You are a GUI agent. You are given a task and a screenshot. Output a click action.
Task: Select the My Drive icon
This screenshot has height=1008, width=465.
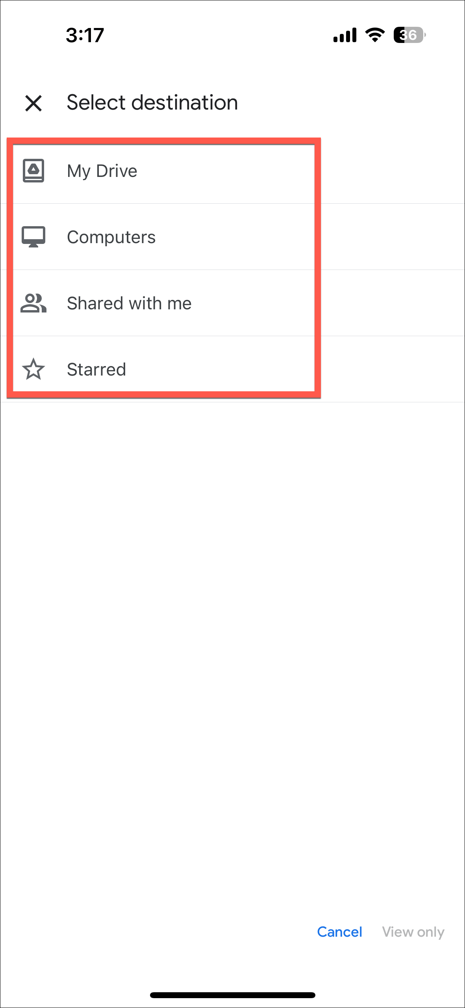[x=33, y=170]
